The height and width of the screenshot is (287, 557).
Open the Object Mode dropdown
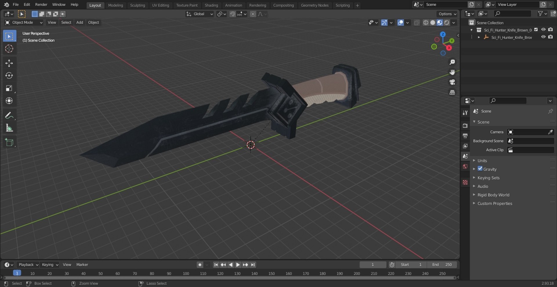[x=24, y=23]
